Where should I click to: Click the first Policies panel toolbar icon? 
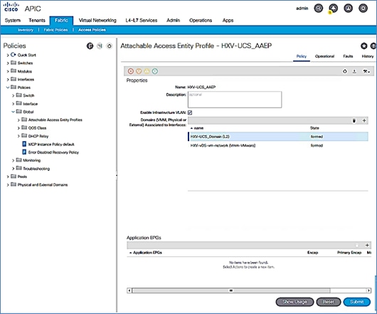coord(90,46)
